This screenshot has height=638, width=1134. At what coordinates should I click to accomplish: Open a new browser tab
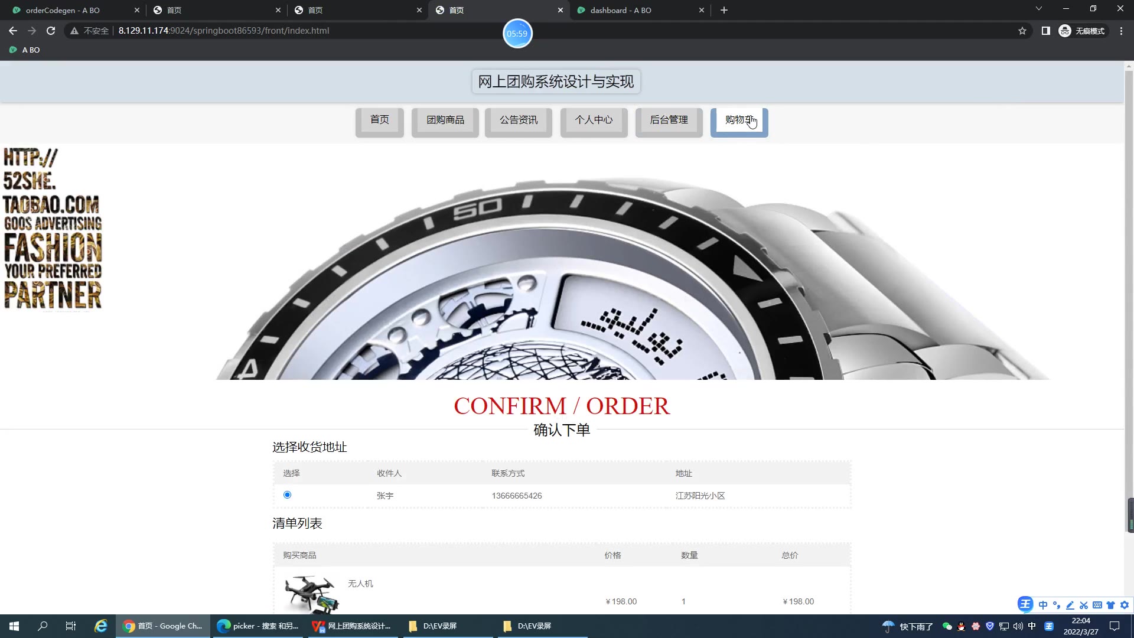(x=724, y=10)
